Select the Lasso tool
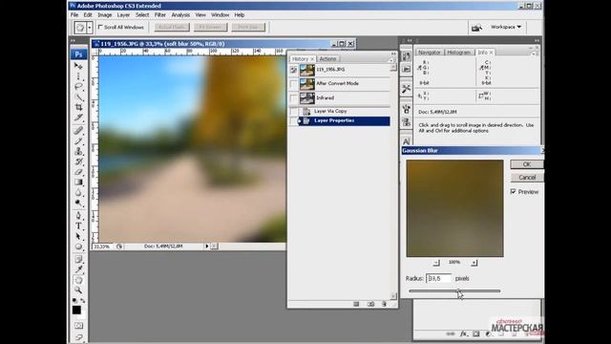The width and height of the screenshot is (611, 344). pyautogui.click(x=78, y=87)
